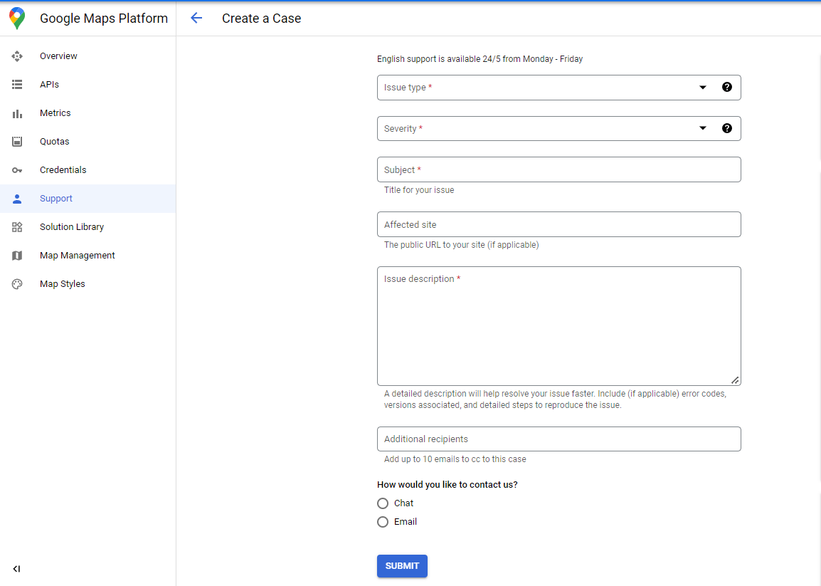Image resolution: width=821 pixels, height=586 pixels.
Task: Open the Map Management menu item
Action: point(88,255)
